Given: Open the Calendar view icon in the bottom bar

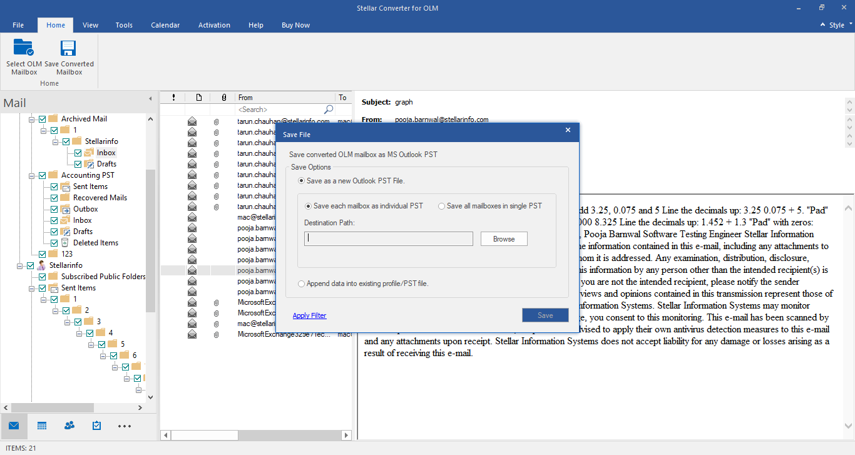Looking at the screenshot, I should (x=42, y=426).
